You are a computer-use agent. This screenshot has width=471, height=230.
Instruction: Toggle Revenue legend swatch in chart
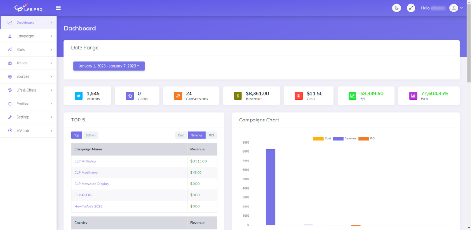tap(338, 138)
